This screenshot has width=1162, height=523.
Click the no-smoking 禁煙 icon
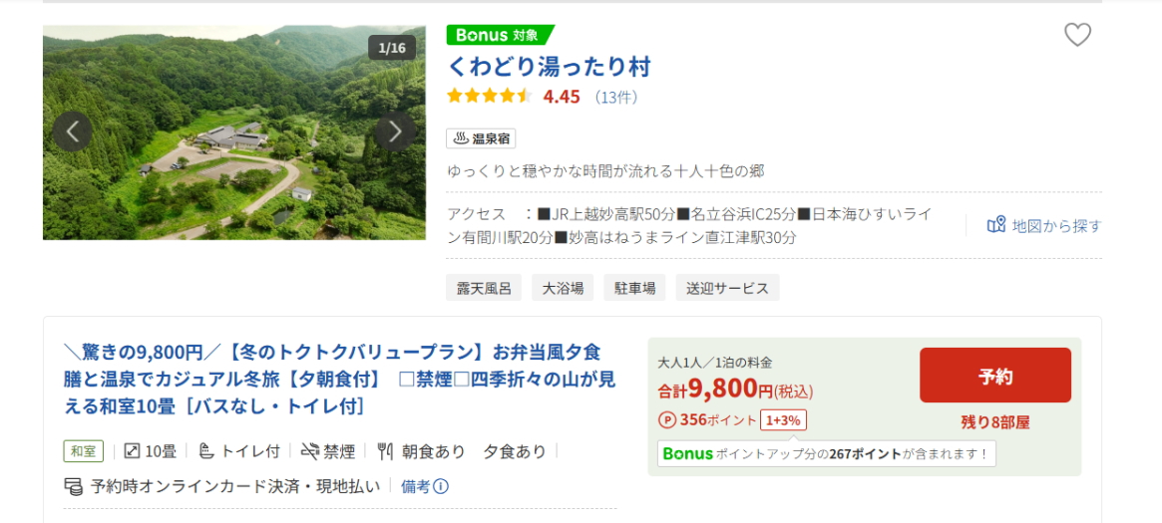(x=310, y=451)
